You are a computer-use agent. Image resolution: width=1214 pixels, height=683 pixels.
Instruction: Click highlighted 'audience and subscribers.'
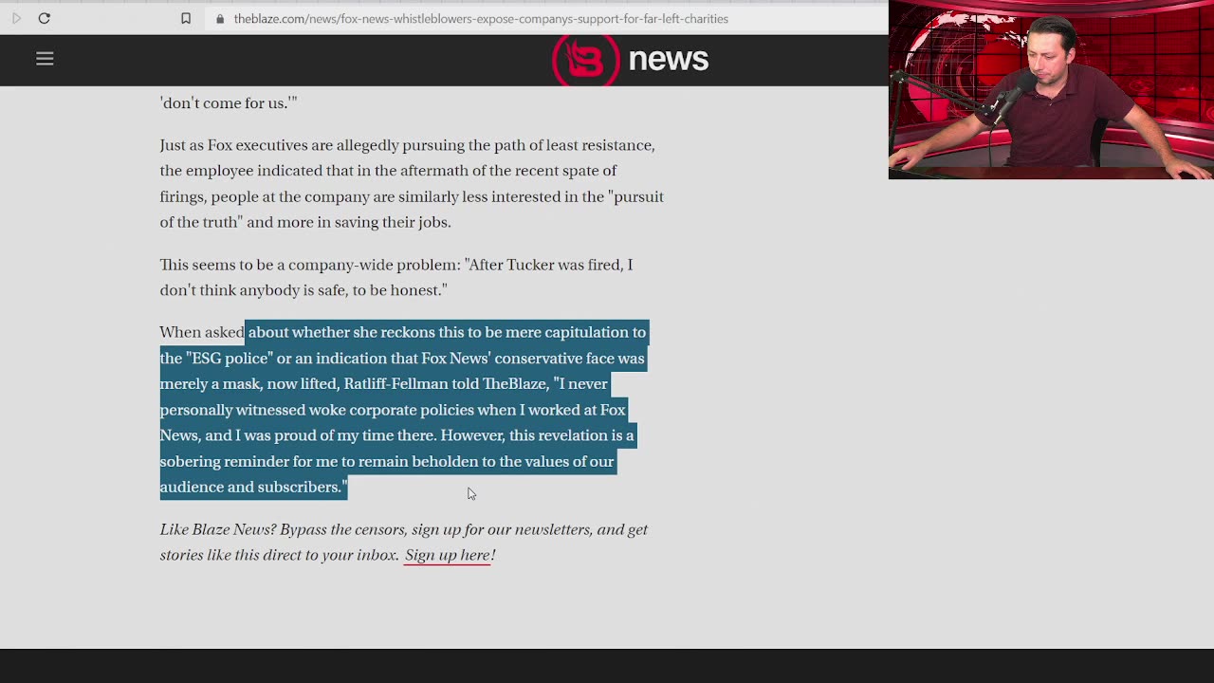(253, 487)
